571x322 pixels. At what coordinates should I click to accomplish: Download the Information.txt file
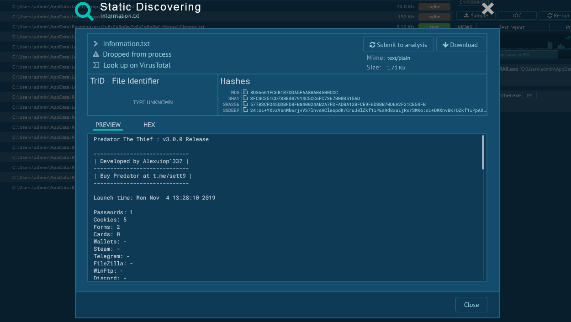pos(460,45)
